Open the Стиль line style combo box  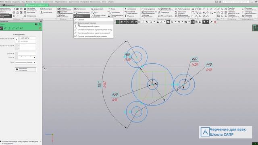coord(25,62)
